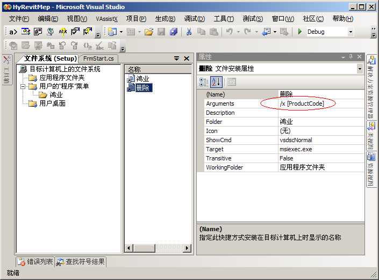Switch to the 文件系统 (Setup) tab
379x280 pixels.
(51, 58)
